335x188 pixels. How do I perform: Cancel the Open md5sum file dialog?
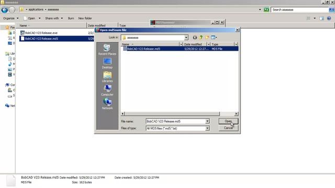point(228,128)
